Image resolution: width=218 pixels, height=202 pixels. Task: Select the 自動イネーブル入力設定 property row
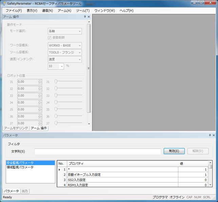click(122, 175)
